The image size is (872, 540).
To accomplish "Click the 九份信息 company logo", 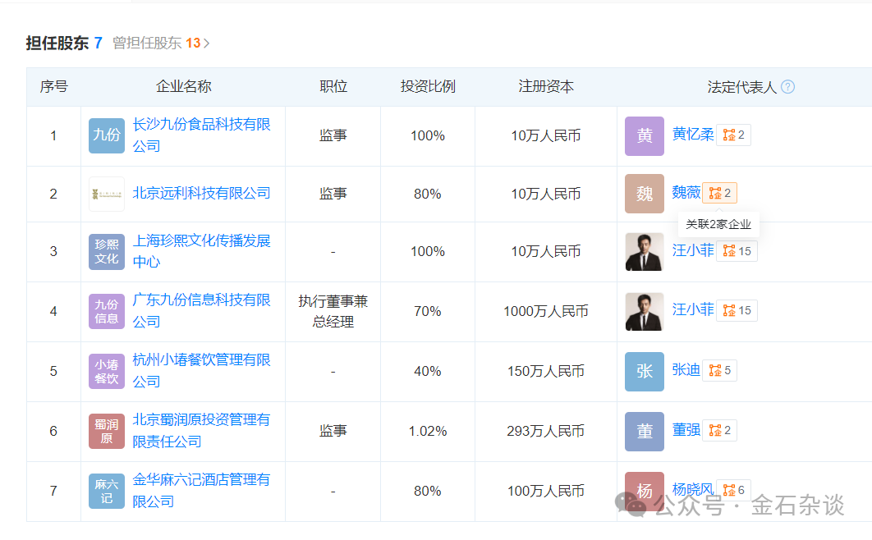I will [107, 311].
